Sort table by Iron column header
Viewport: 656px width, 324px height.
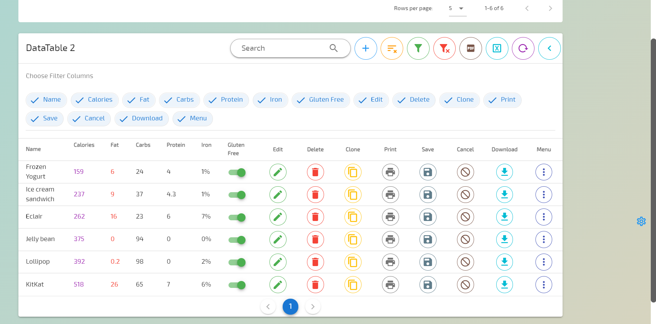tap(206, 145)
